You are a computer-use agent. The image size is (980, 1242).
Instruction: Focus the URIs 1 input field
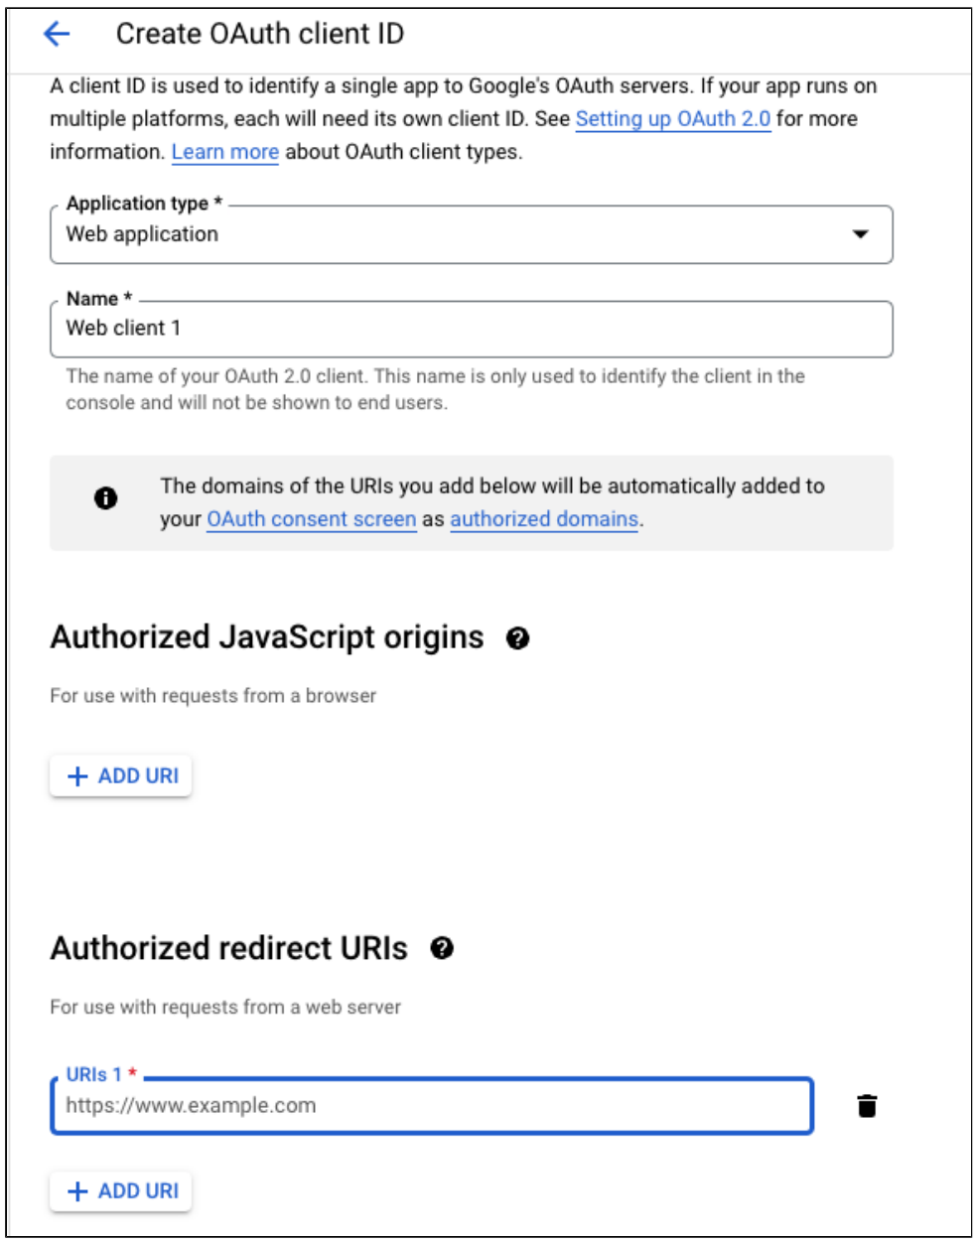pos(432,1106)
